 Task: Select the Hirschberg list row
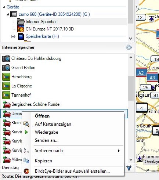click(64, 77)
